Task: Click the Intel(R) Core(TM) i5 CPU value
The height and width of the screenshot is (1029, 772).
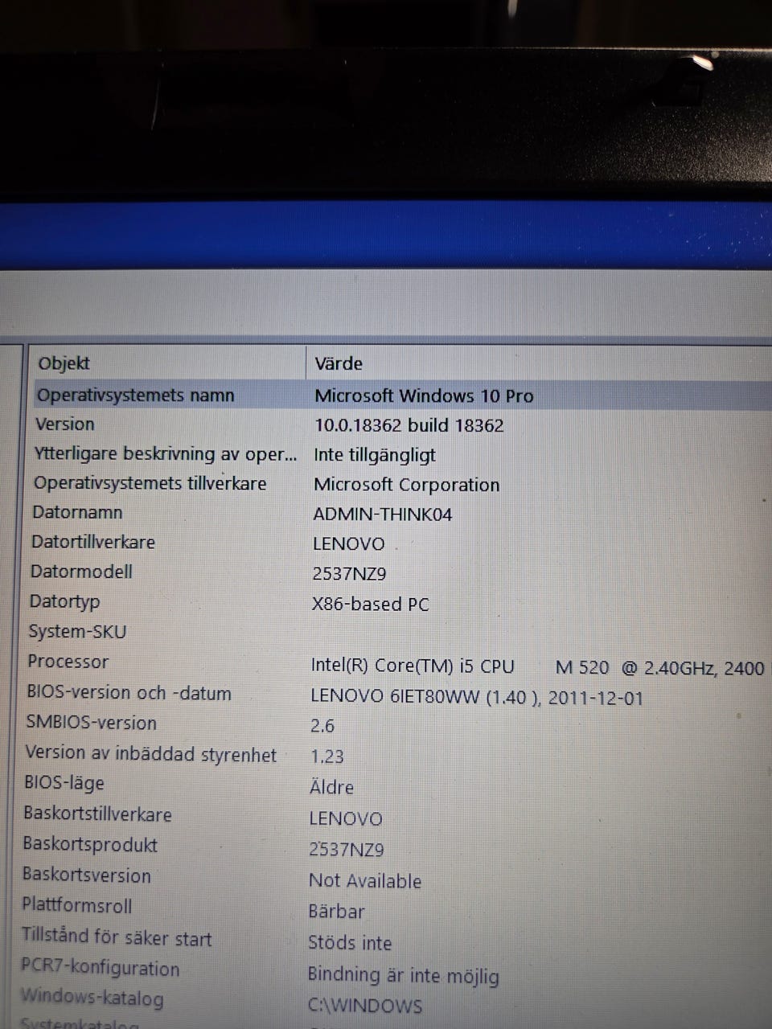Action: coord(412,666)
